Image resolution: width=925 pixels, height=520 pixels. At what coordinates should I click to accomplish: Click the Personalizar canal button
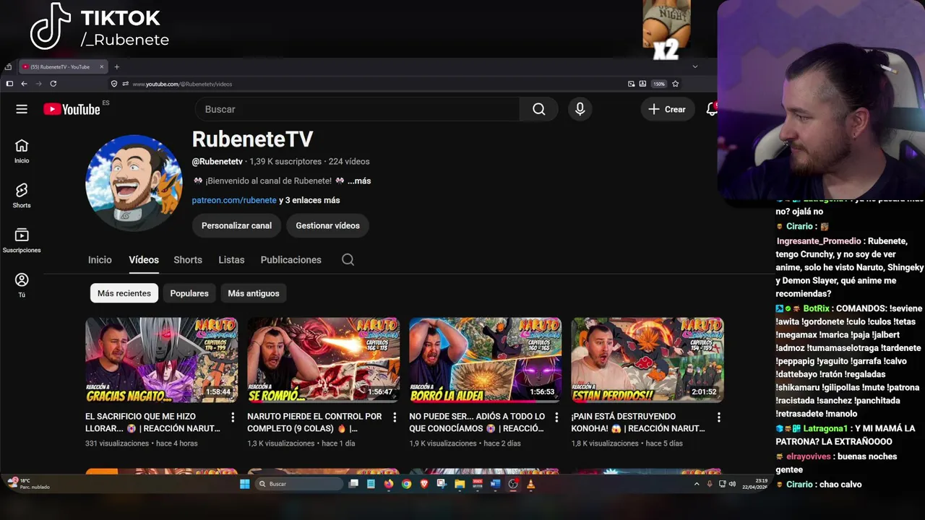coord(236,225)
